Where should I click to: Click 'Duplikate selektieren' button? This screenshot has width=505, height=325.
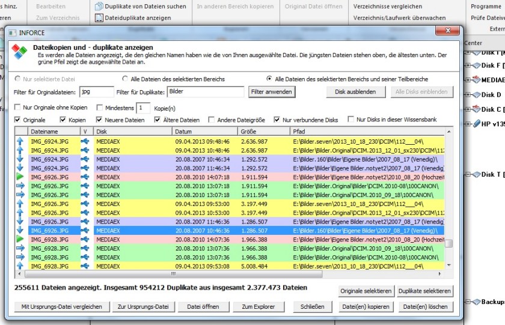[424, 291]
